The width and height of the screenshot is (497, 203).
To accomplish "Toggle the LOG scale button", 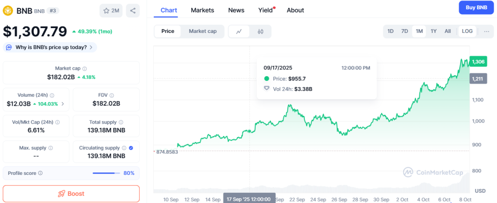I will (467, 31).
